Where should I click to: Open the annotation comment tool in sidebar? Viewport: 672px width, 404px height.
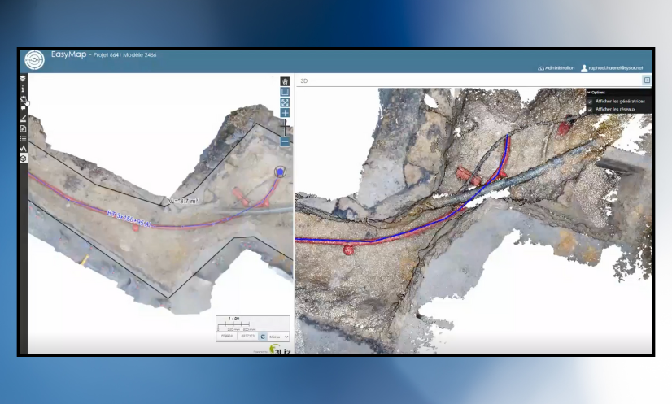tap(24, 108)
